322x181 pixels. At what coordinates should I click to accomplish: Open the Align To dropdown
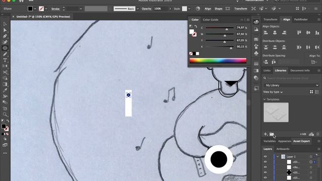pyautogui.click(x=313, y=62)
